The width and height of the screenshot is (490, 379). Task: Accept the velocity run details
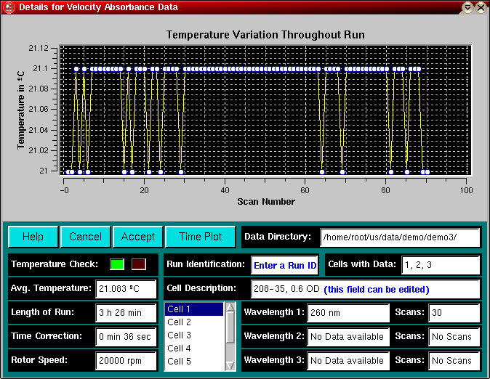click(138, 237)
